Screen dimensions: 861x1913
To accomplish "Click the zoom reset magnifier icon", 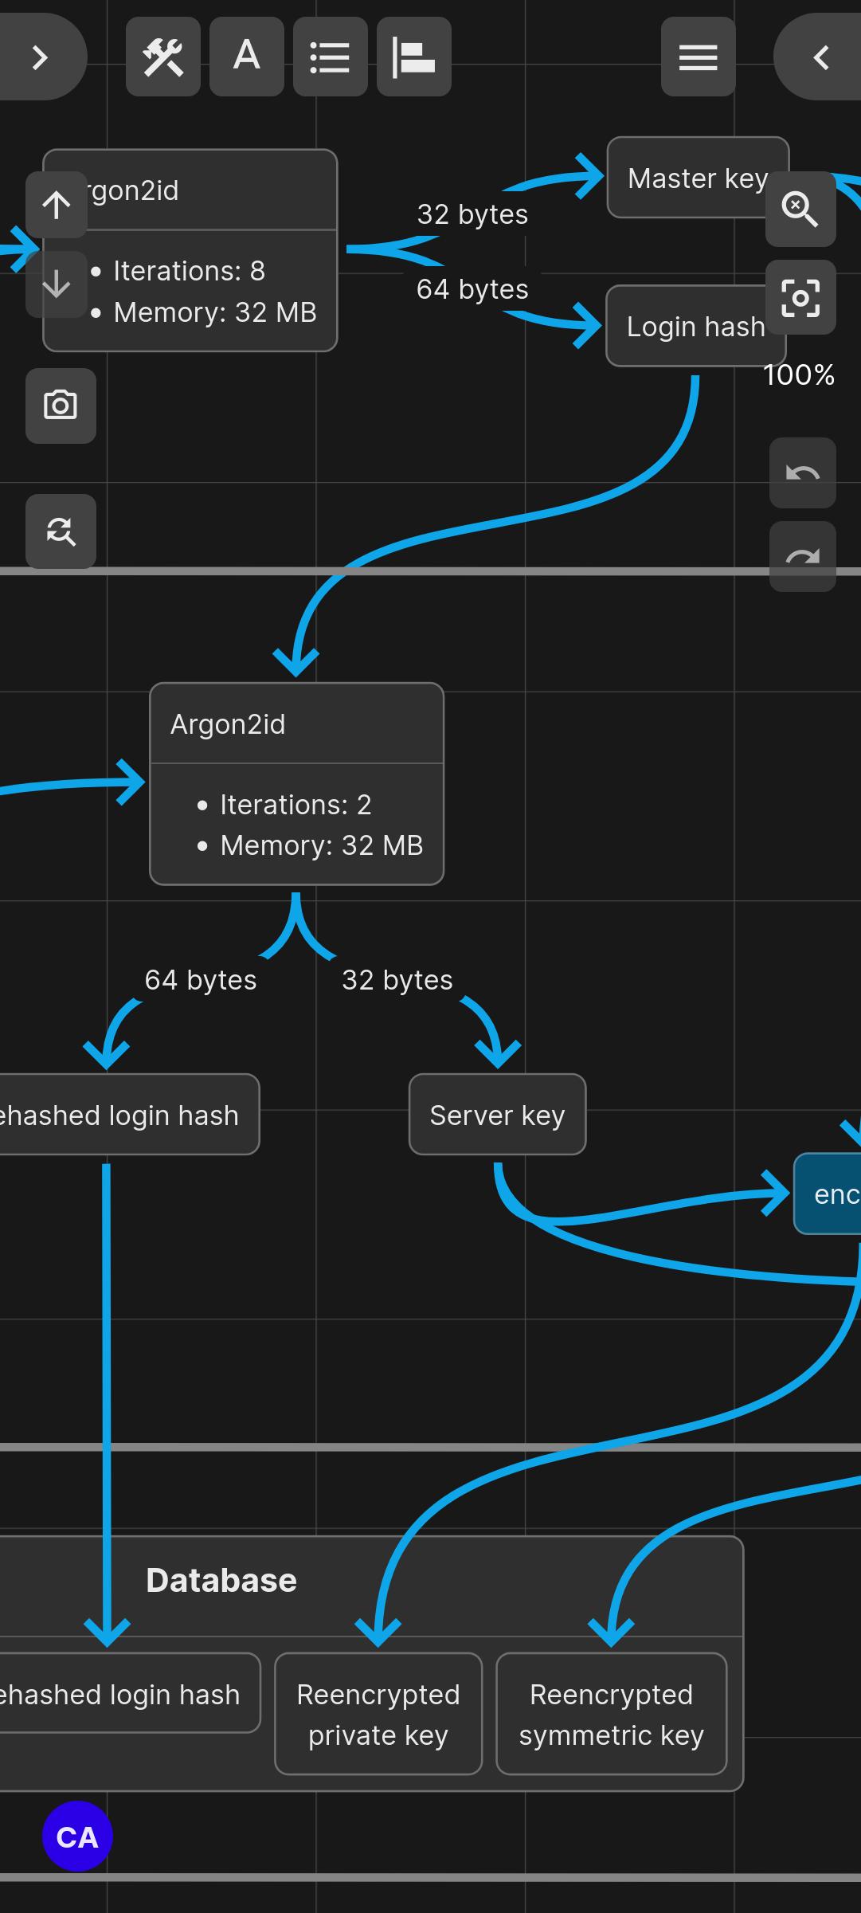I will point(800,210).
